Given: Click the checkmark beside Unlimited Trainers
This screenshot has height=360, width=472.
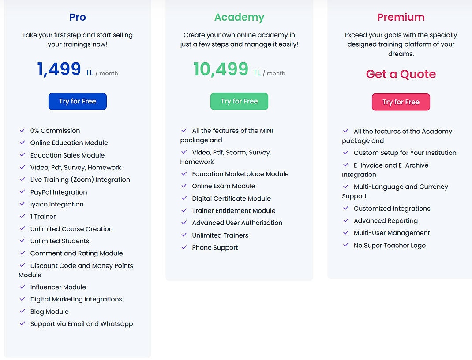Looking at the screenshot, I should (184, 235).
